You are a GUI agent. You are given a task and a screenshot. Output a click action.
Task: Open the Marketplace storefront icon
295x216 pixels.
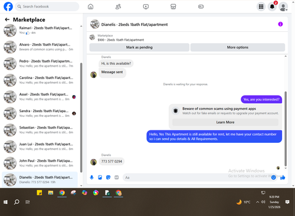173,6
